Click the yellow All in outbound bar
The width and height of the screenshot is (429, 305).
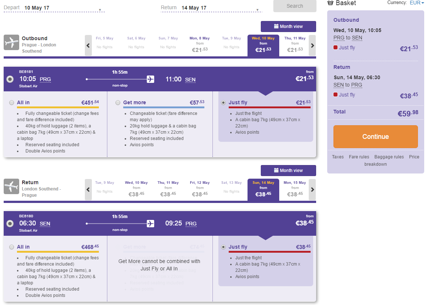[58, 108]
